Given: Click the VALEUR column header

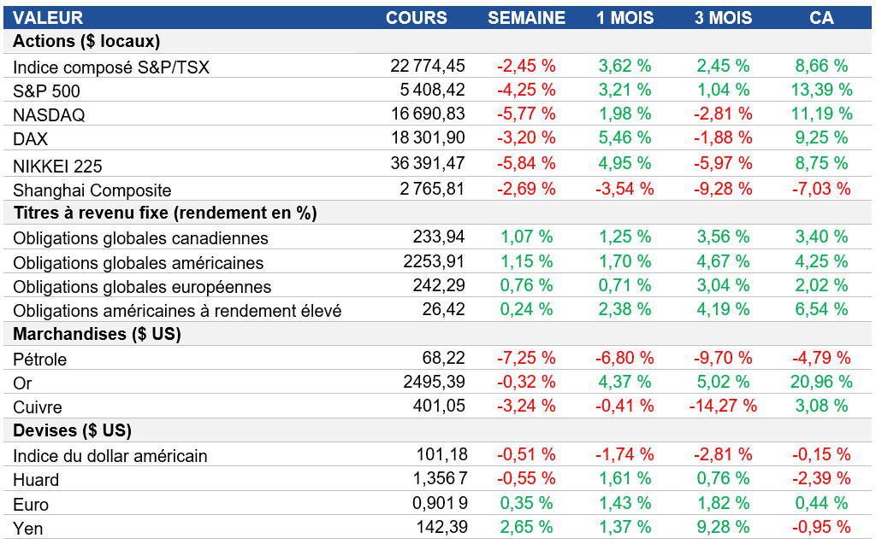Looking at the screenshot, I should [x=49, y=18].
